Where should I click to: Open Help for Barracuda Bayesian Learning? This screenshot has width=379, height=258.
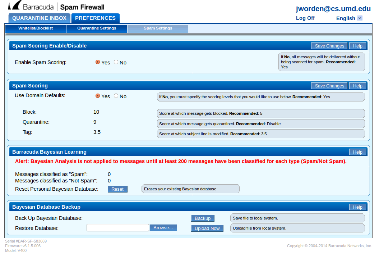357,152
